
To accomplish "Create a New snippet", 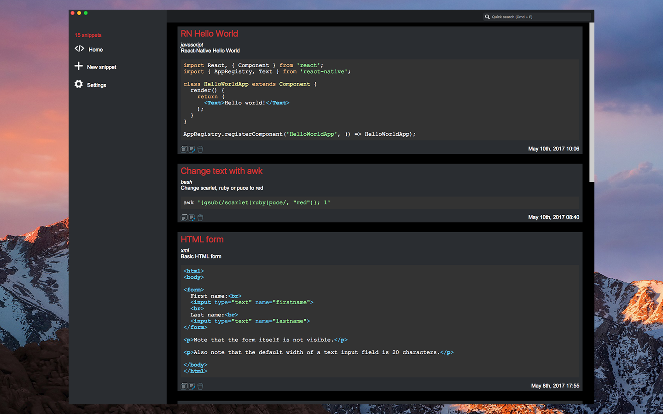I will [101, 67].
